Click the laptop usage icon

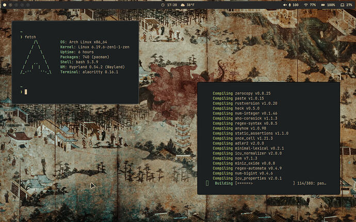(343, 5)
